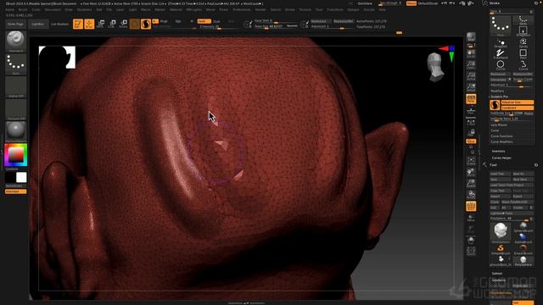This screenshot has width=543, height=305.
Task: Open the Preferences menu
Action: tap(242, 9)
